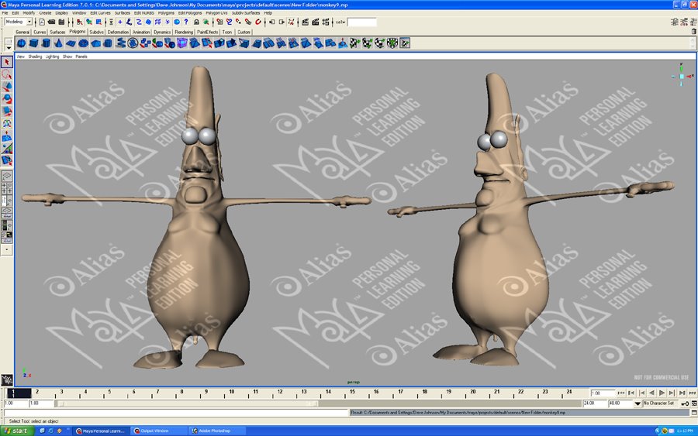
Task: Switch to Adobe Photoshop in taskbar
Action: (217, 431)
